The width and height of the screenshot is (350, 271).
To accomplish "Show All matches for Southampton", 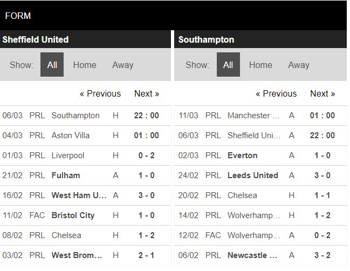I will 228,65.
